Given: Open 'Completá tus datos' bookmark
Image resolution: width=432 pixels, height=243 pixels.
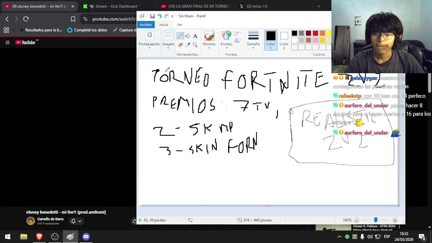Looking at the screenshot, I should [x=87, y=30].
